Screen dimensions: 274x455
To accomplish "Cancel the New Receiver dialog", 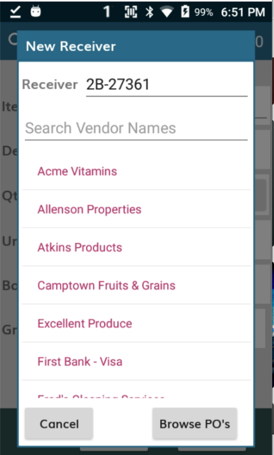I will pyautogui.click(x=59, y=424).
